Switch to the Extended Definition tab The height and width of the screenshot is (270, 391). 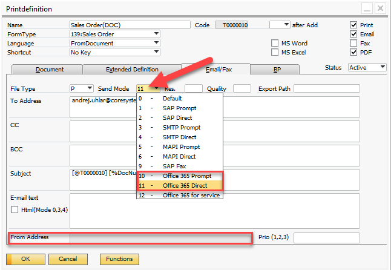coord(132,69)
